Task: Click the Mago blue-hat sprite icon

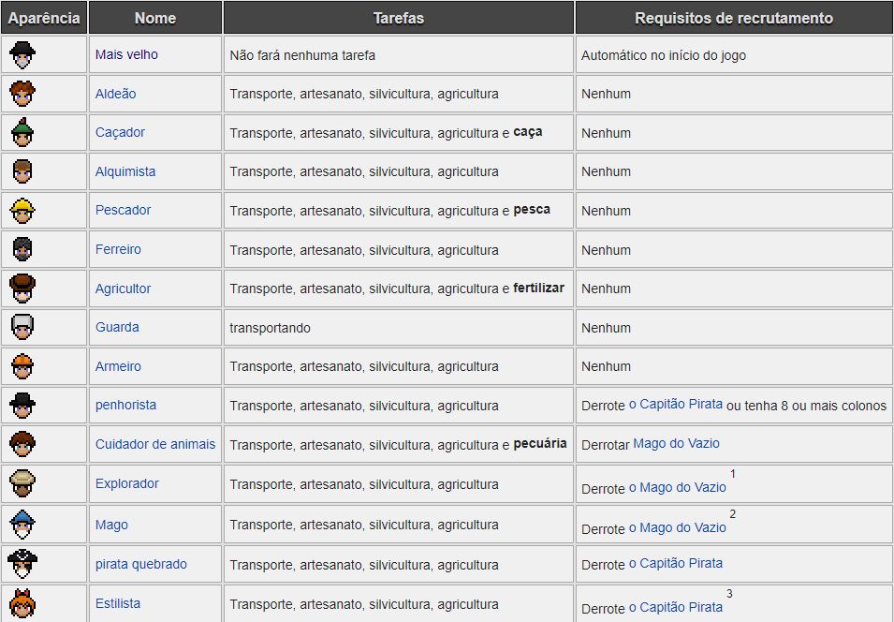Action: (22, 524)
